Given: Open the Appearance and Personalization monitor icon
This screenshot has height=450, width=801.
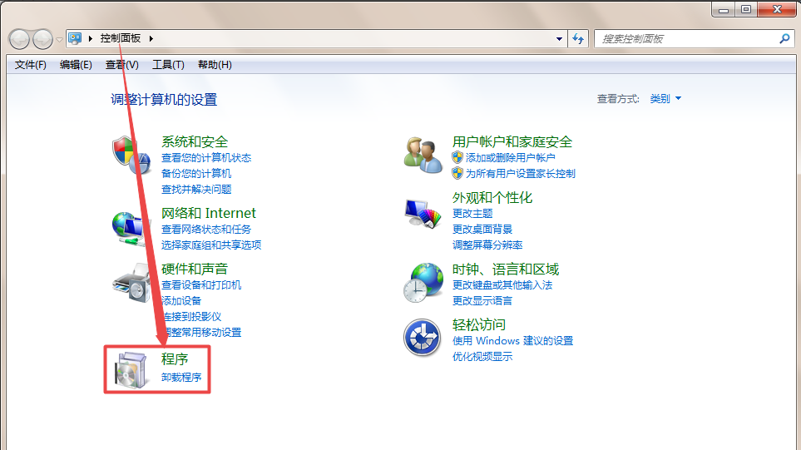Looking at the screenshot, I should (x=423, y=213).
